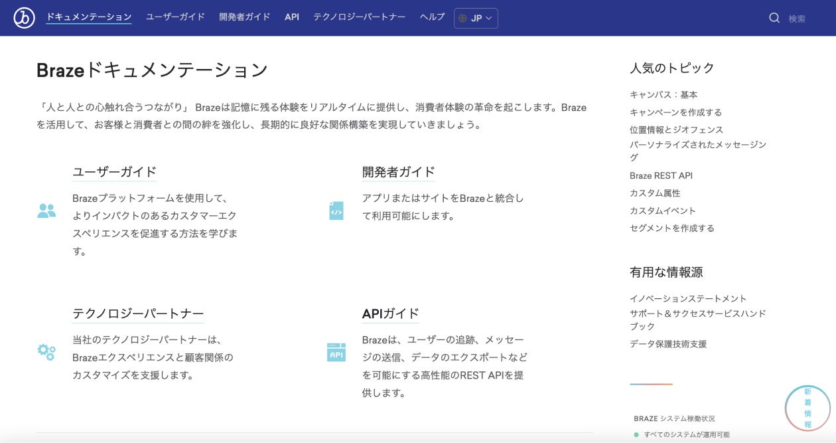Go to API in top navigation

pos(292,17)
